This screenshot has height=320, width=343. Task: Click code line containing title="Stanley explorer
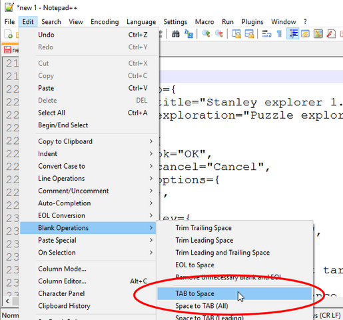point(251,103)
